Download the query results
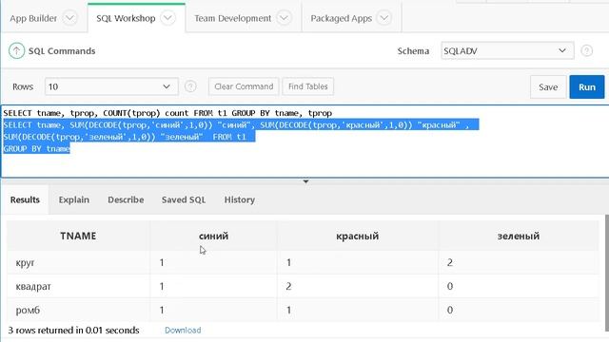Screen dimensions: 609x342 [183, 330]
